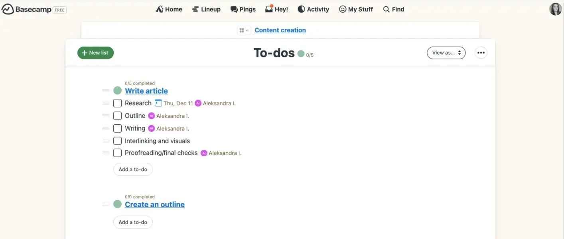Screen dimensions: 564x239
Task: Click the drag handle beside Create an outline
Action: coord(106,204)
